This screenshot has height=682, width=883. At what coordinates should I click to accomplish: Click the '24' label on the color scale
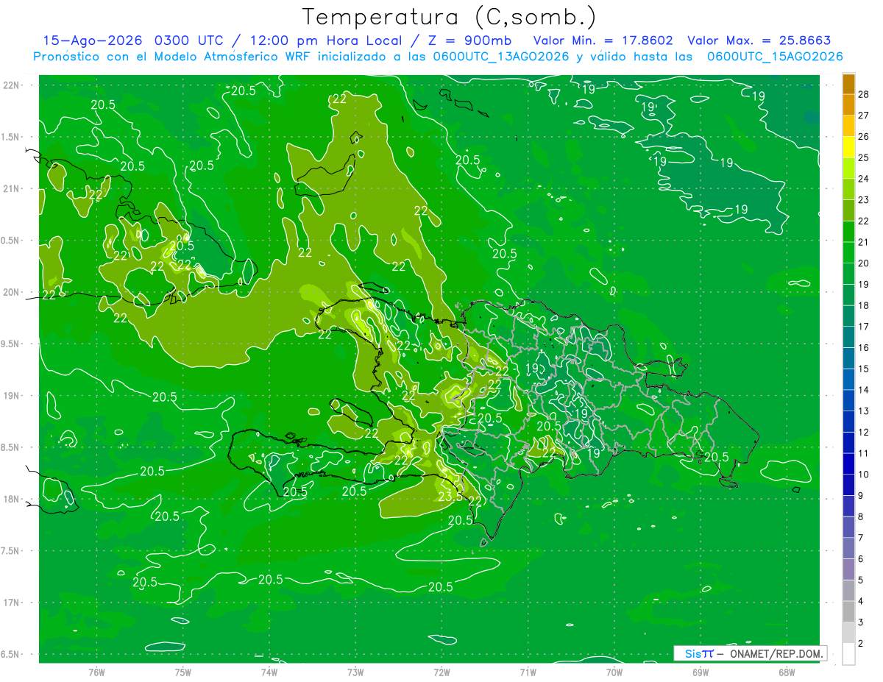pos(864,179)
